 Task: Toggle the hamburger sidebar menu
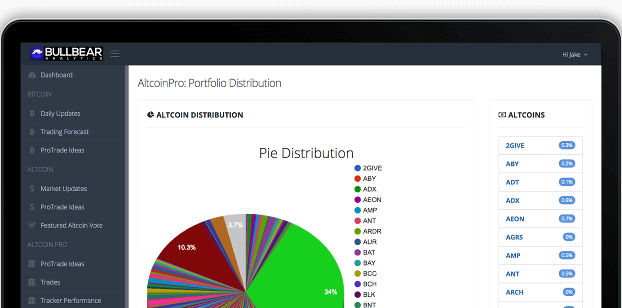tap(115, 54)
